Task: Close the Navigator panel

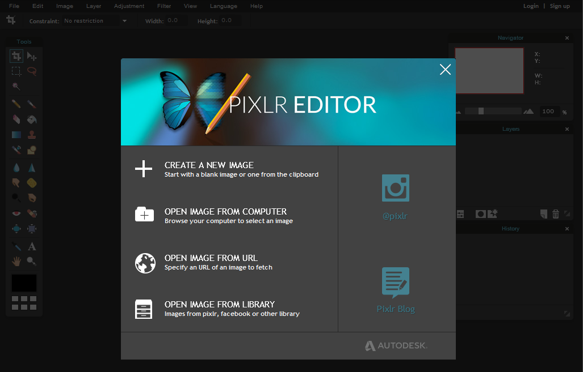Action: click(567, 38)
